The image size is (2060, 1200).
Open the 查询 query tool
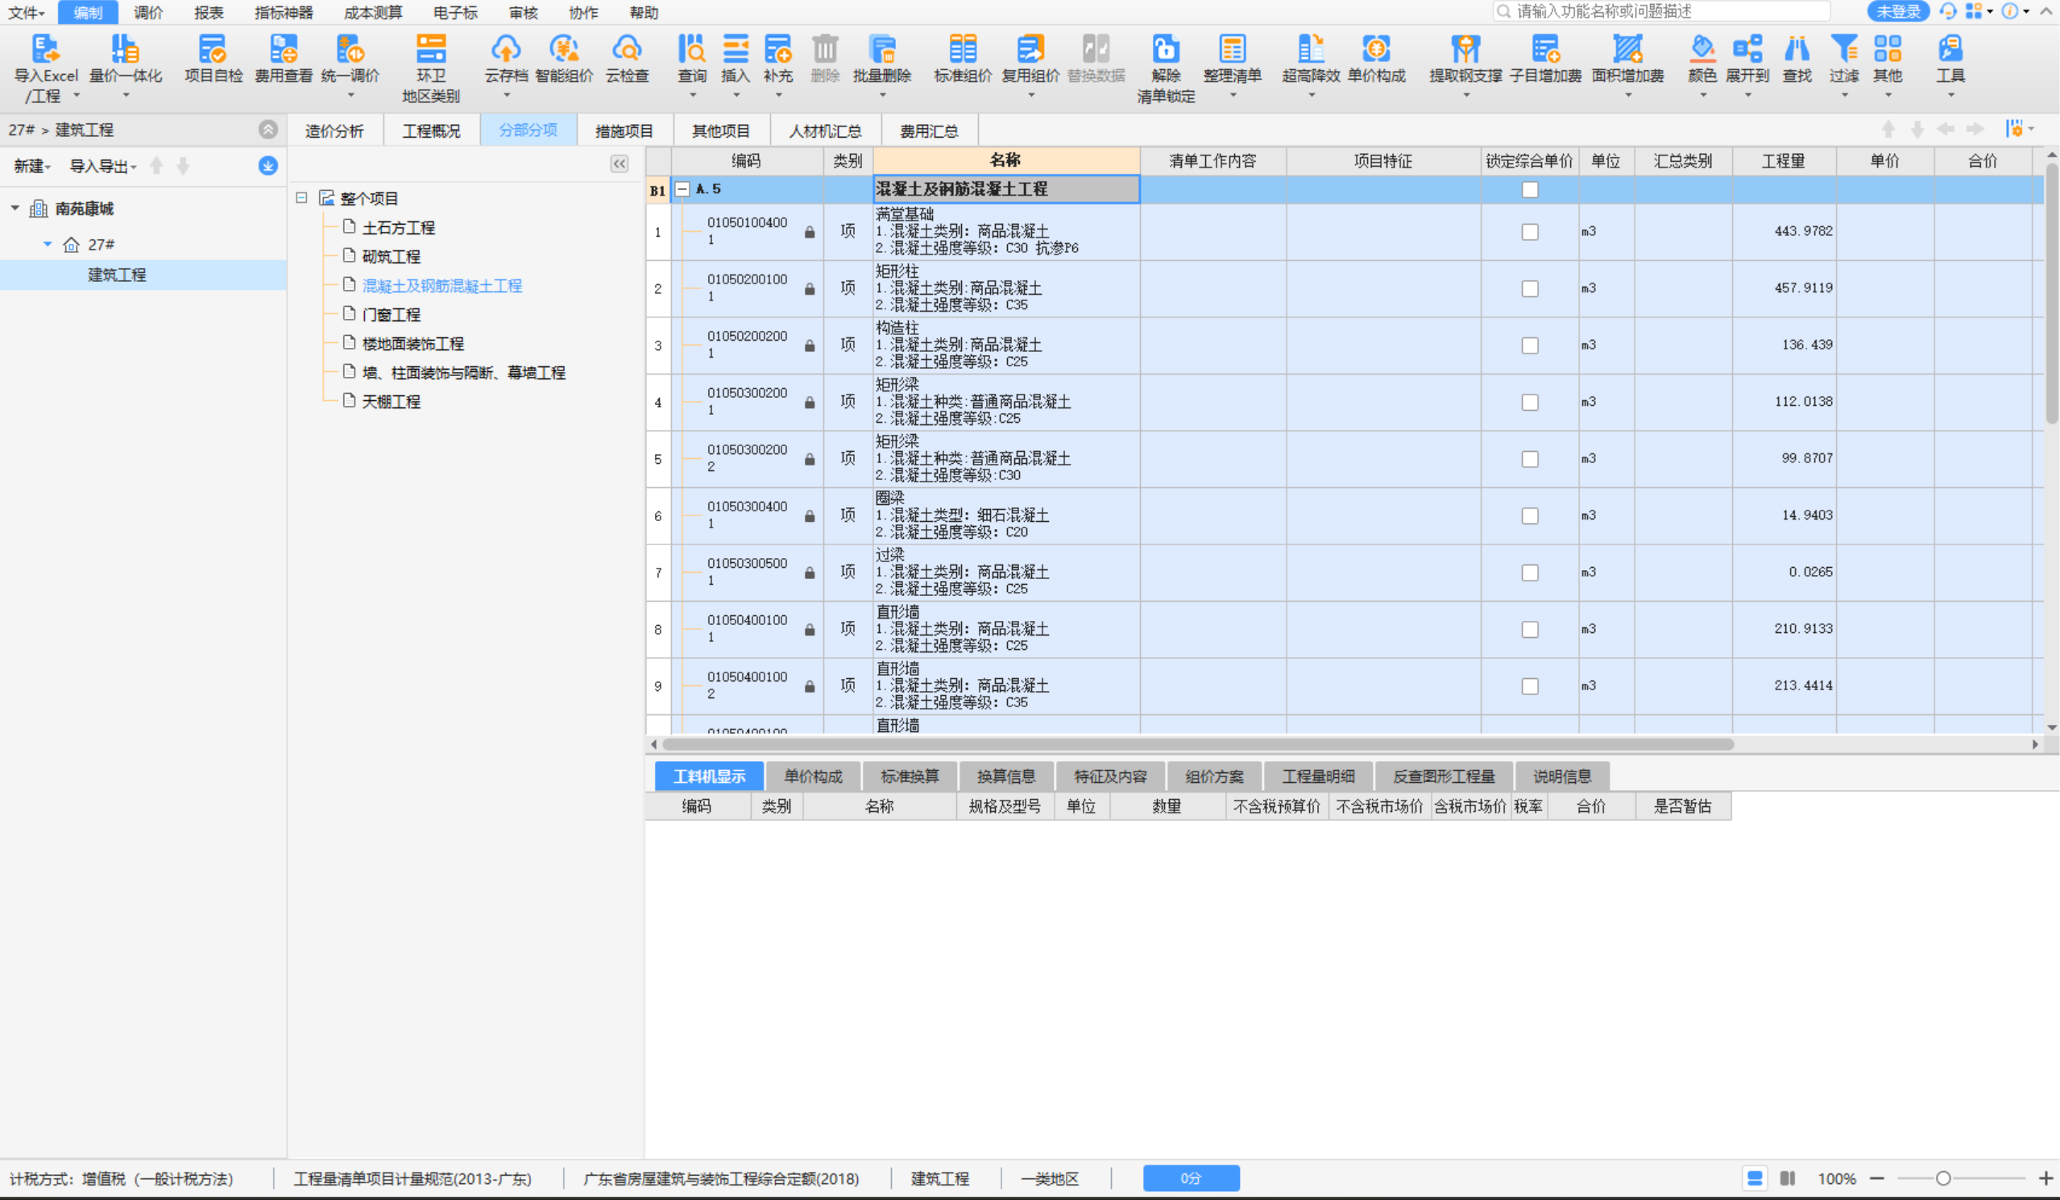click(x=691, y=65)
